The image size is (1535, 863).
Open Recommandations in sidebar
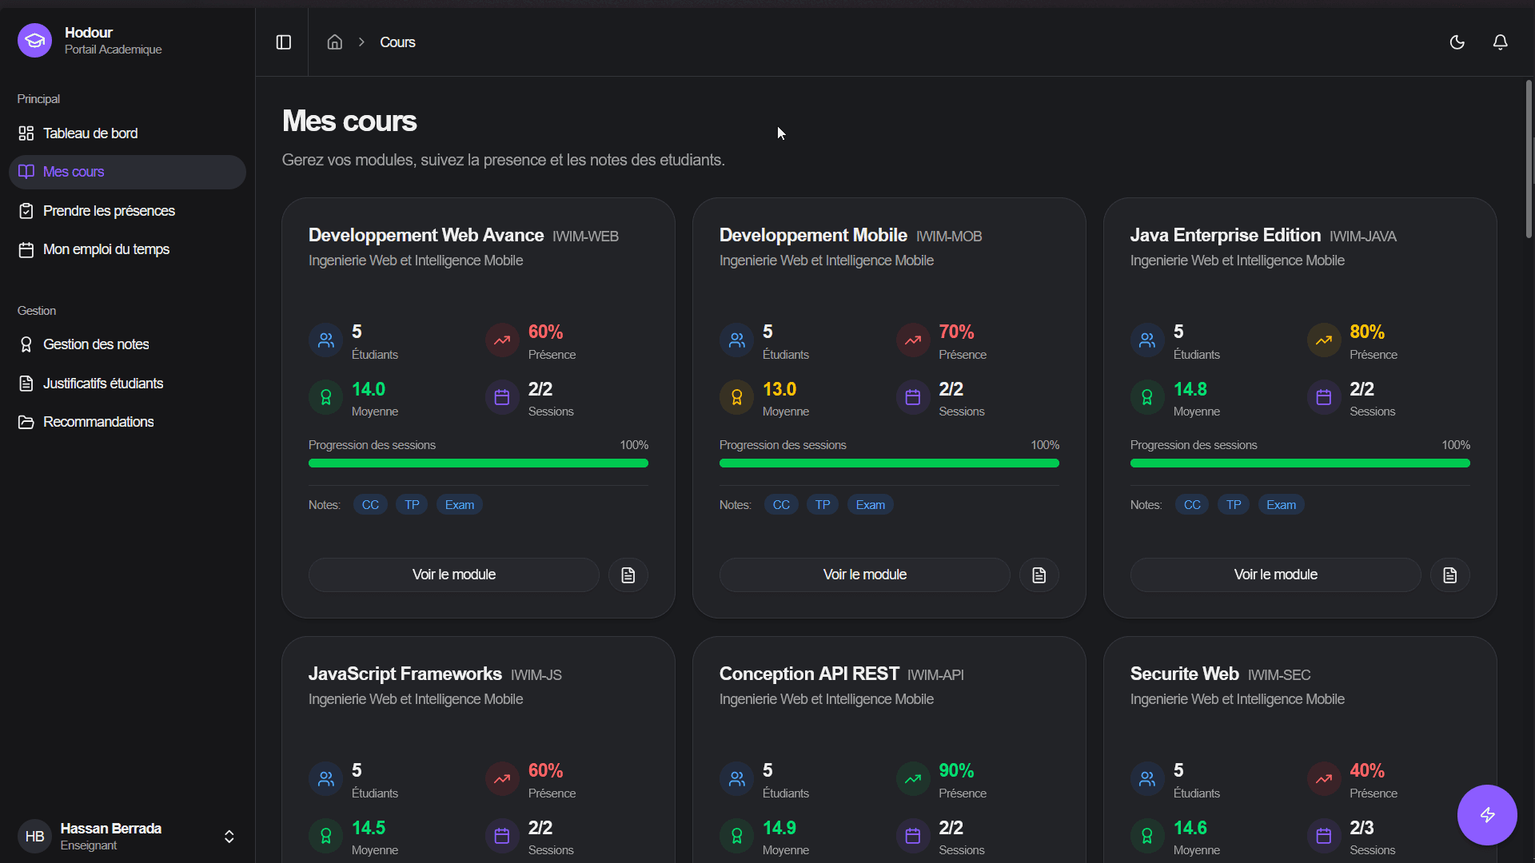pyautogui.click(x=127, y=422)
